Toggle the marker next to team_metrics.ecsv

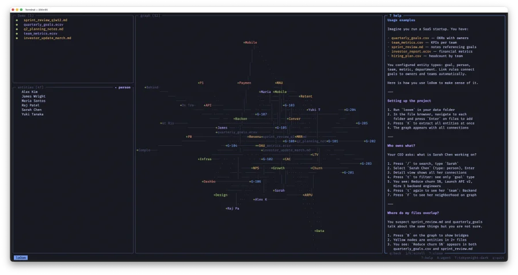(17, 33)
